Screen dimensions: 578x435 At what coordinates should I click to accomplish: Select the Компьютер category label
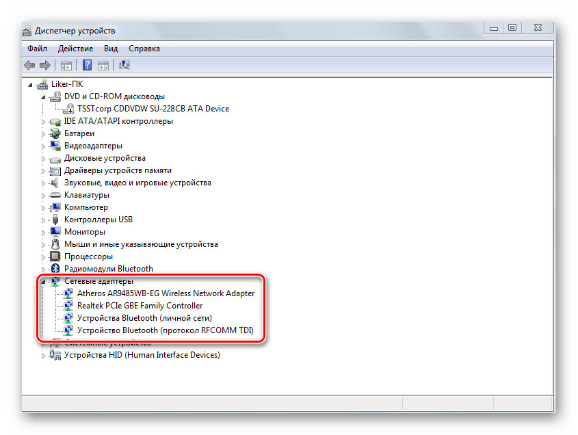(86, 207)
